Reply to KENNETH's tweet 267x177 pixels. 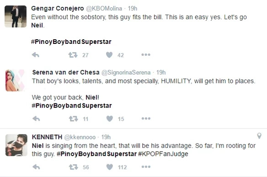coord(36,167)
